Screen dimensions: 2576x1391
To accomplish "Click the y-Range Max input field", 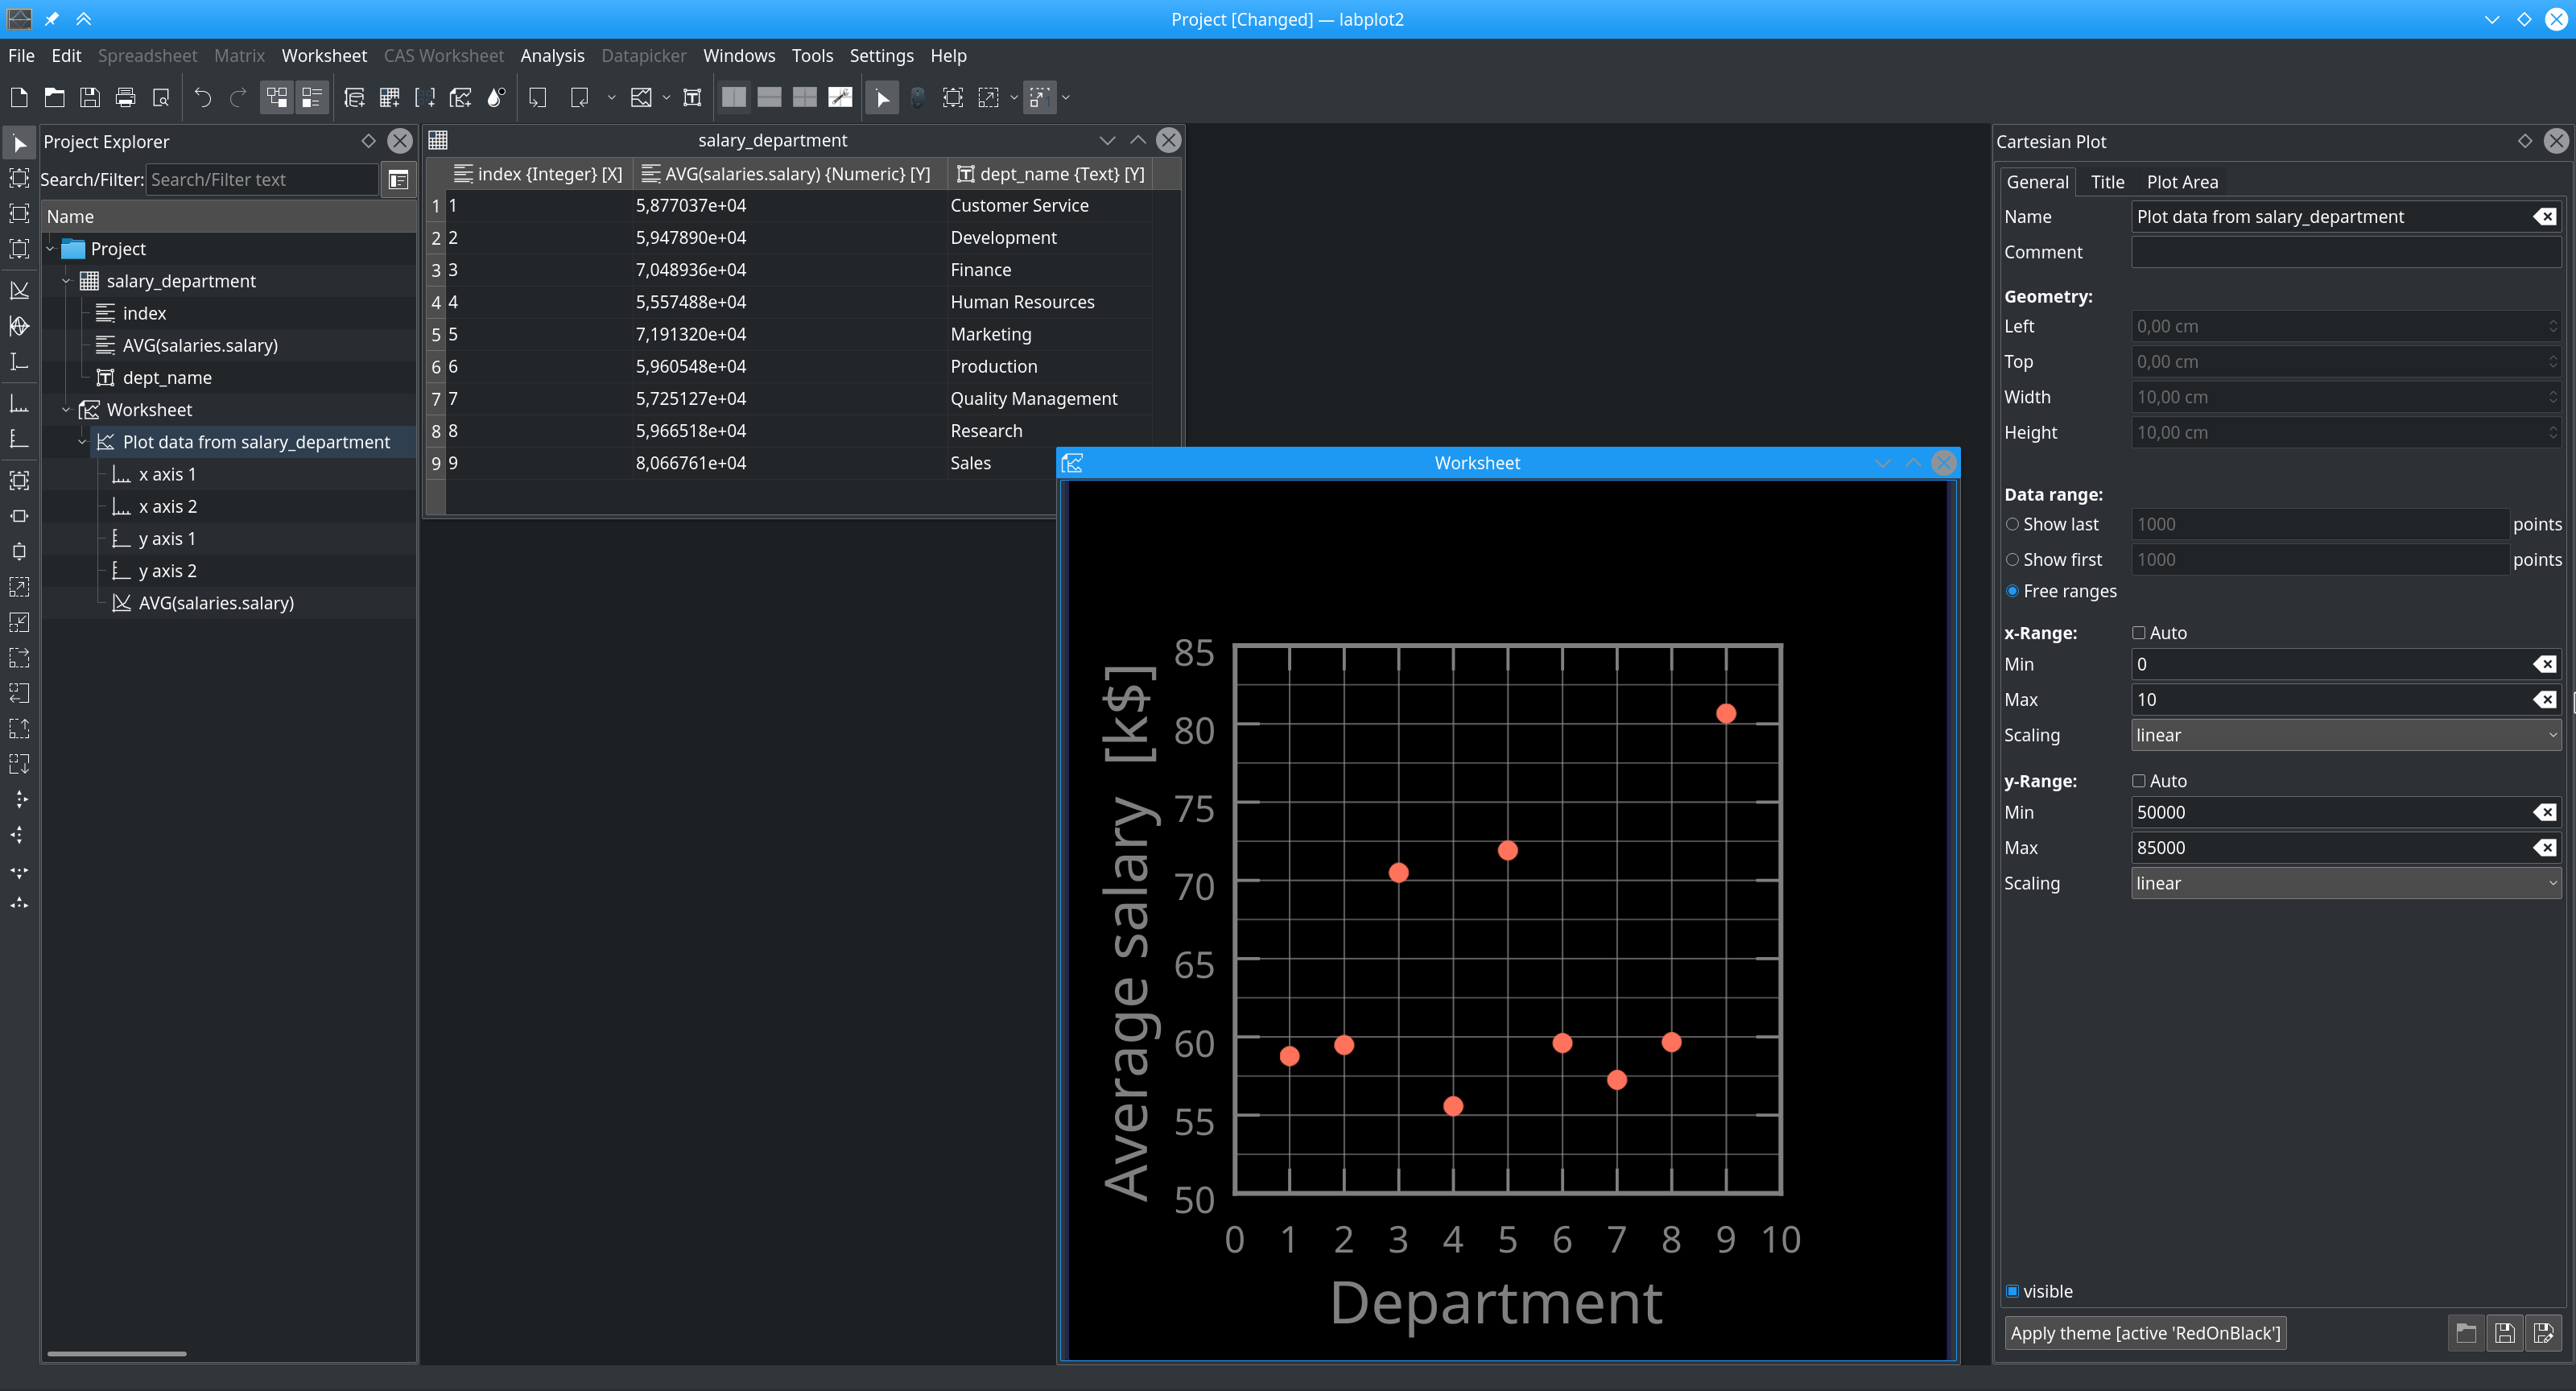I will 2330,848.
